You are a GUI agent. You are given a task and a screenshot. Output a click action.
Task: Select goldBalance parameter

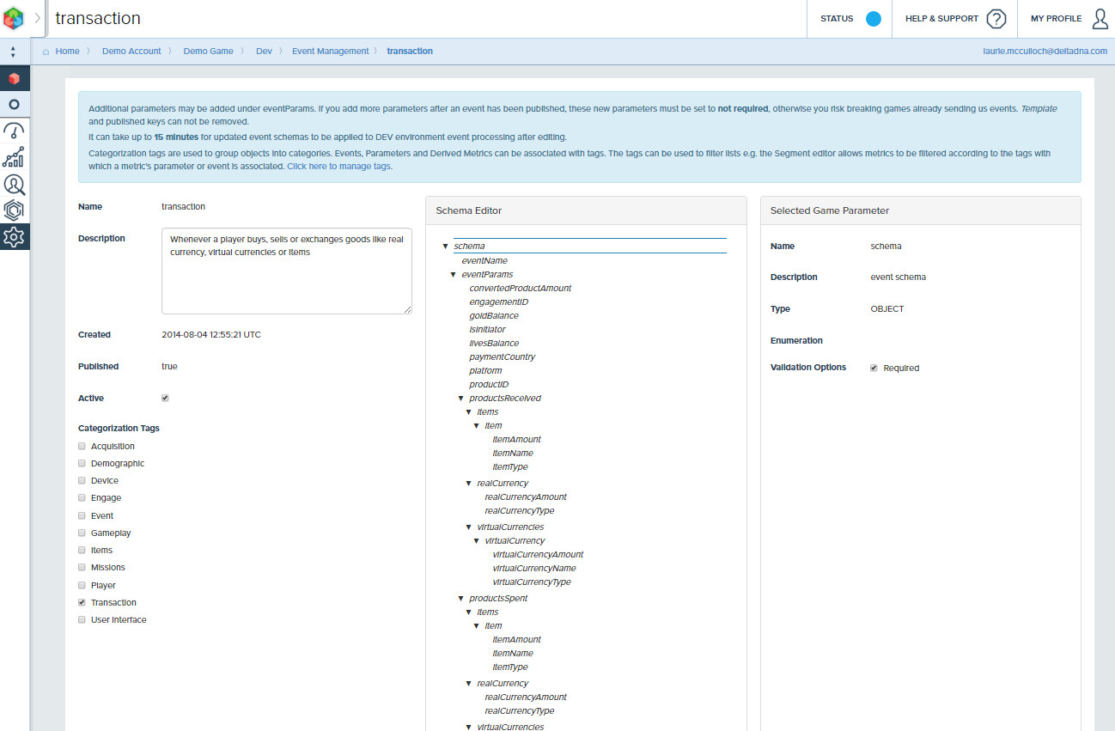pos(494,316)
